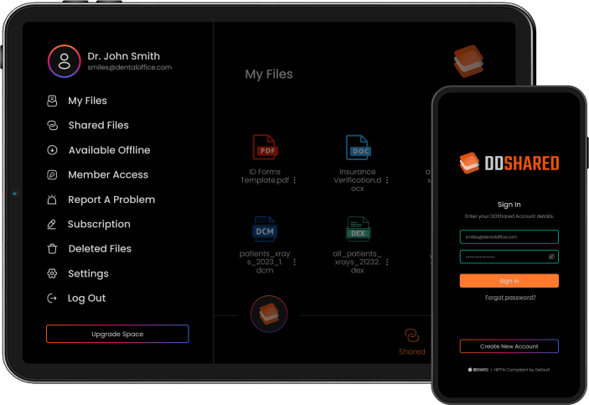Open the all_patients_xrays DEX file icon

[x=359, y=229]
